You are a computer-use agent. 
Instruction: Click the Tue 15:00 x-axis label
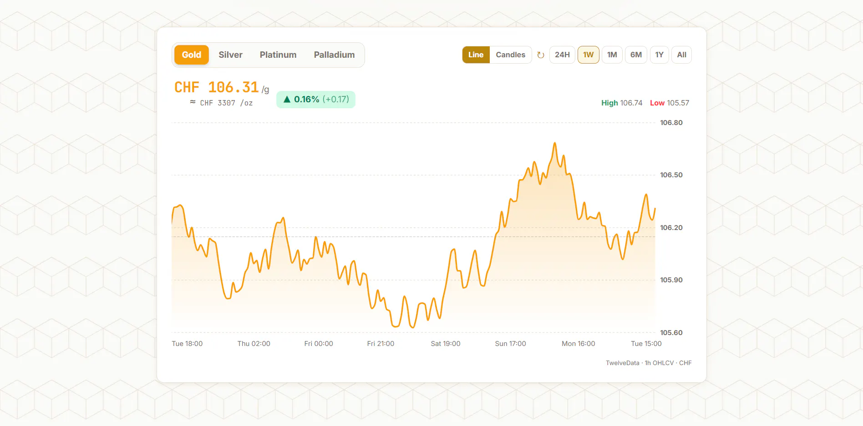click(646, 344)
